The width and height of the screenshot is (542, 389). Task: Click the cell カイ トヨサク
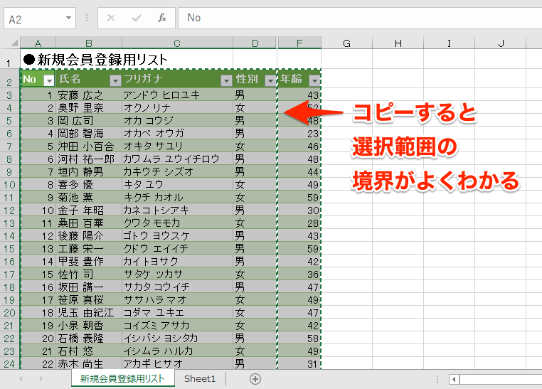(x=177, y=261)
